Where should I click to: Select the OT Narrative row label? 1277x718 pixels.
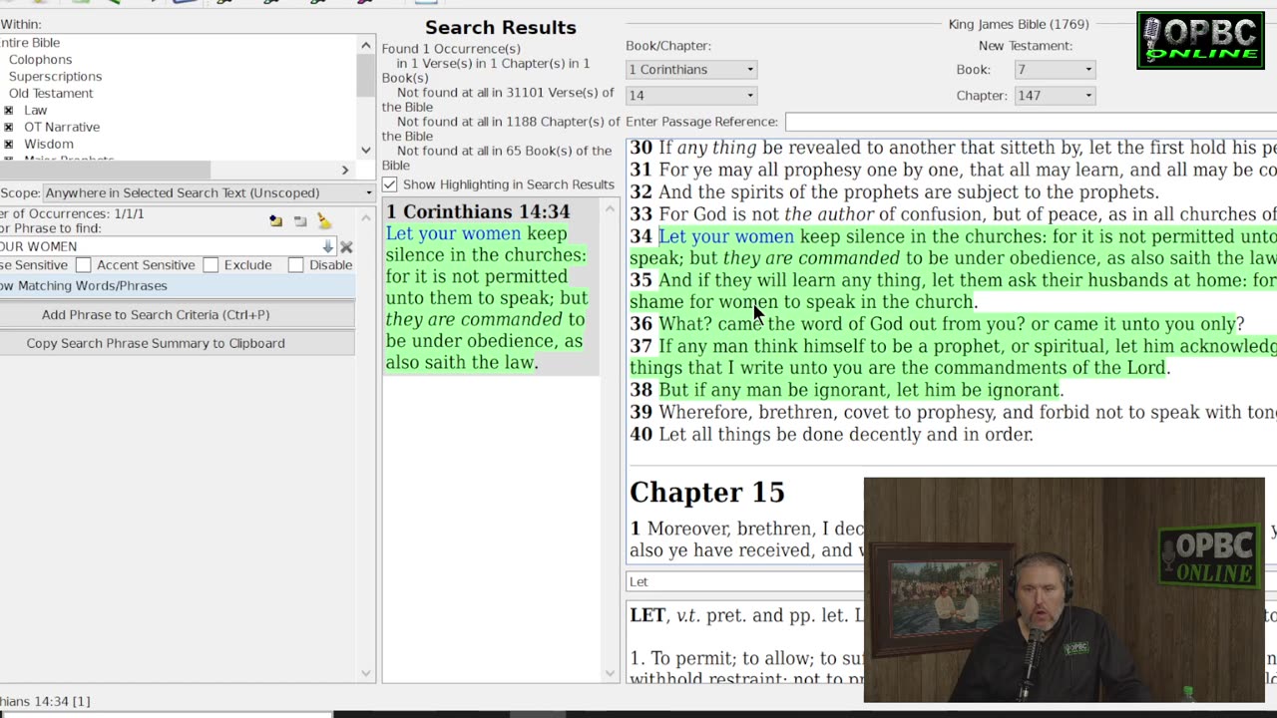[x=62, y=128]
